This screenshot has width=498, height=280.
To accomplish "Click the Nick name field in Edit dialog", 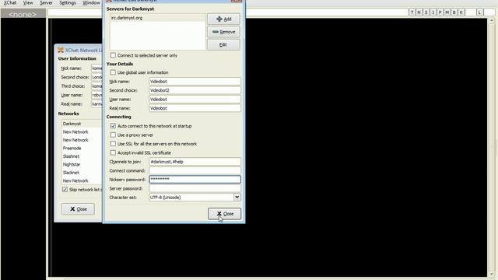I will pos(195,82).
